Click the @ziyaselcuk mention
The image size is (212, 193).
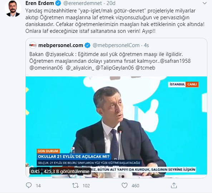pyautogui.click(x=59, y=54)
